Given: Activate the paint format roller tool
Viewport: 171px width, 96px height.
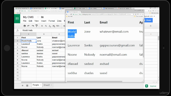Looking at the screenshot, I should (x=37, y=26).
